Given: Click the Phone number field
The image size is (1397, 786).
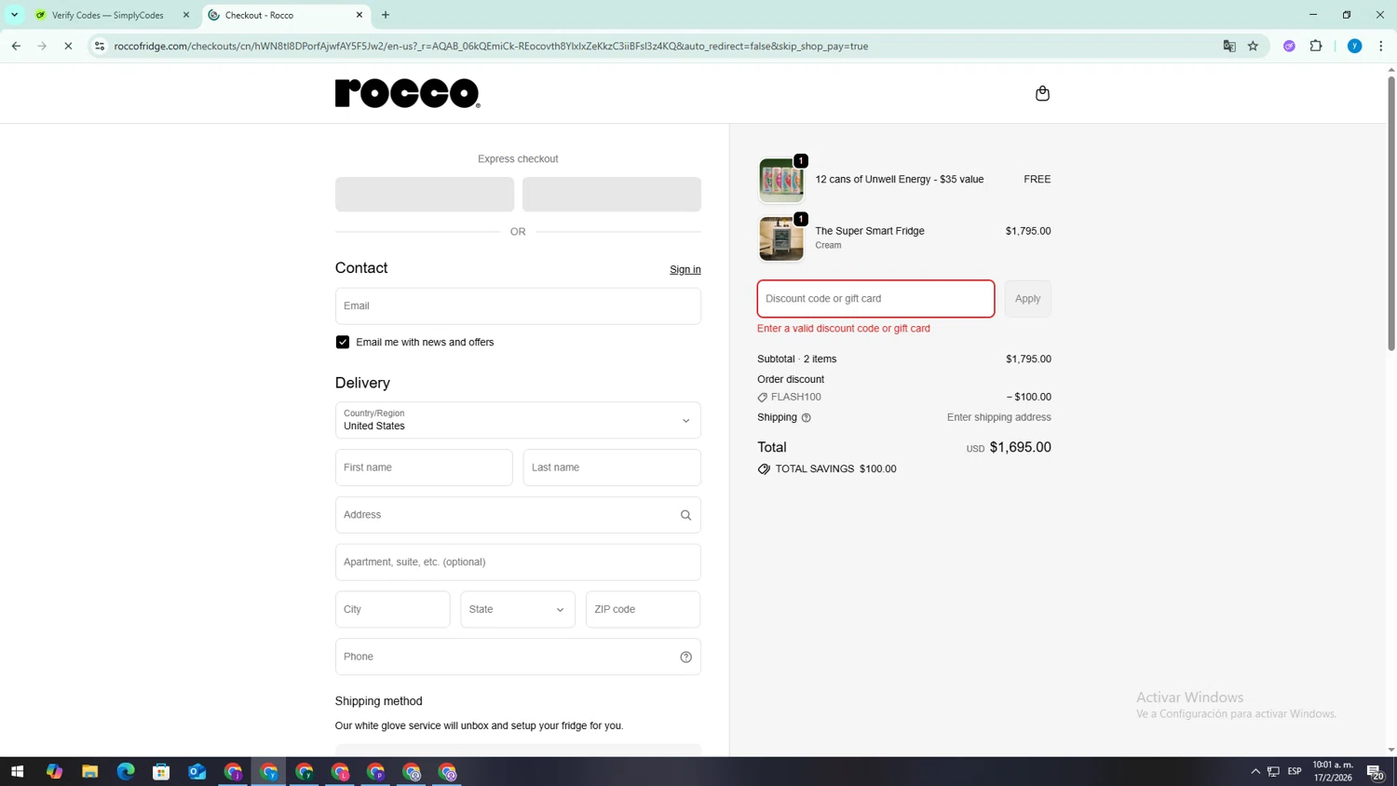Looking at the screenshot, I should 518,657.
